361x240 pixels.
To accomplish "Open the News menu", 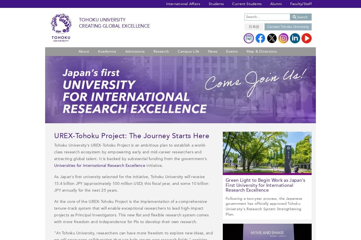I will [x=213, y=51].
